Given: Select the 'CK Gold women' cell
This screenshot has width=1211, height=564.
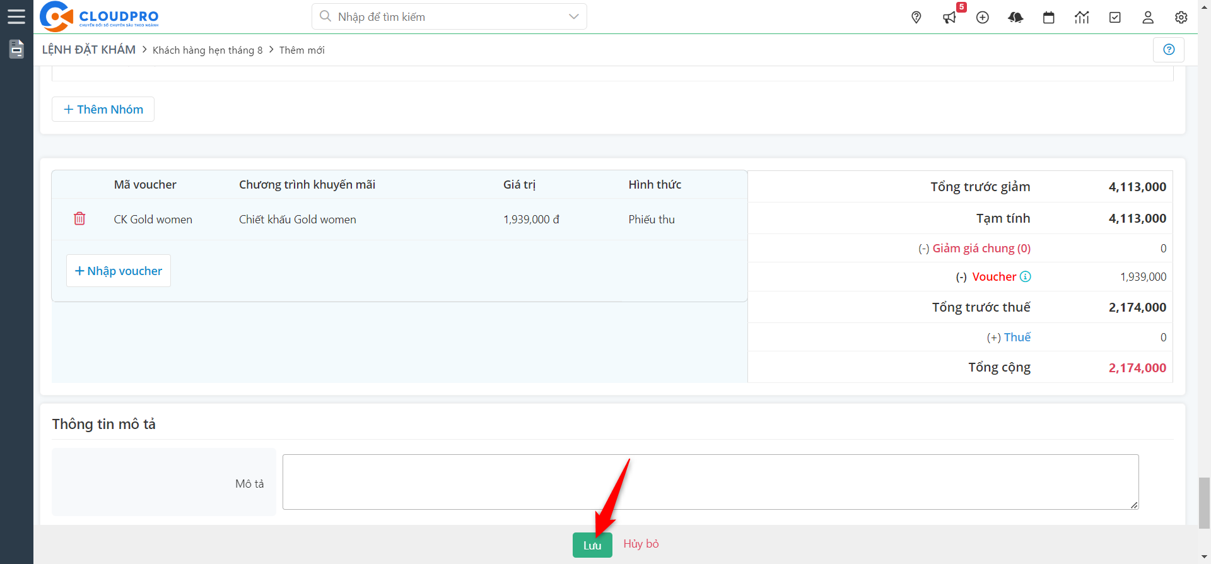Looking at the screenshot, I should pos(153,219).
